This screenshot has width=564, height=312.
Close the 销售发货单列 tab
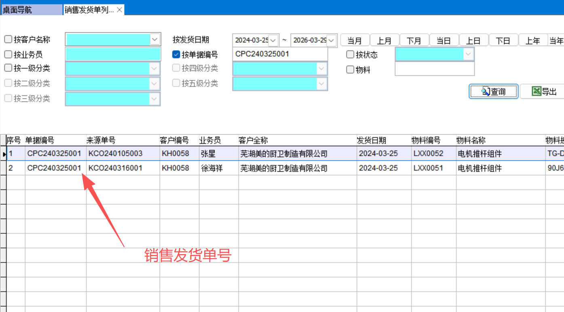pos(119,10)
